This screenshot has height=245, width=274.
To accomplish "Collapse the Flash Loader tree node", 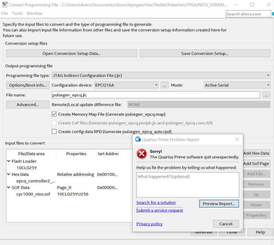I will click(9, 161).
